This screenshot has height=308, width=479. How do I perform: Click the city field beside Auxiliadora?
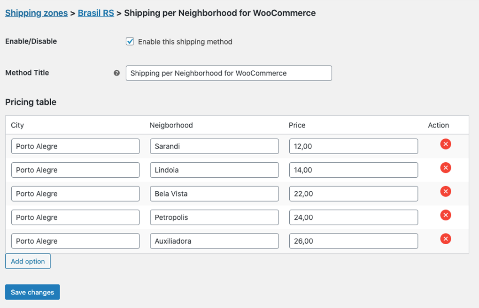pos(75,241)
